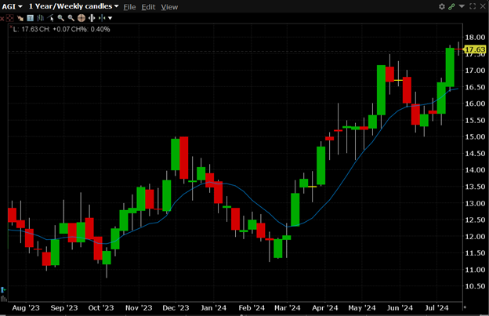Viewport: 489px width, 316px height.
Task: Click the plus icon at time axis end
Action: click(465, 307)
